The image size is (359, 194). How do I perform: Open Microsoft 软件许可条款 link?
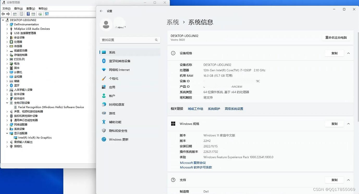[x=196, y=167]
